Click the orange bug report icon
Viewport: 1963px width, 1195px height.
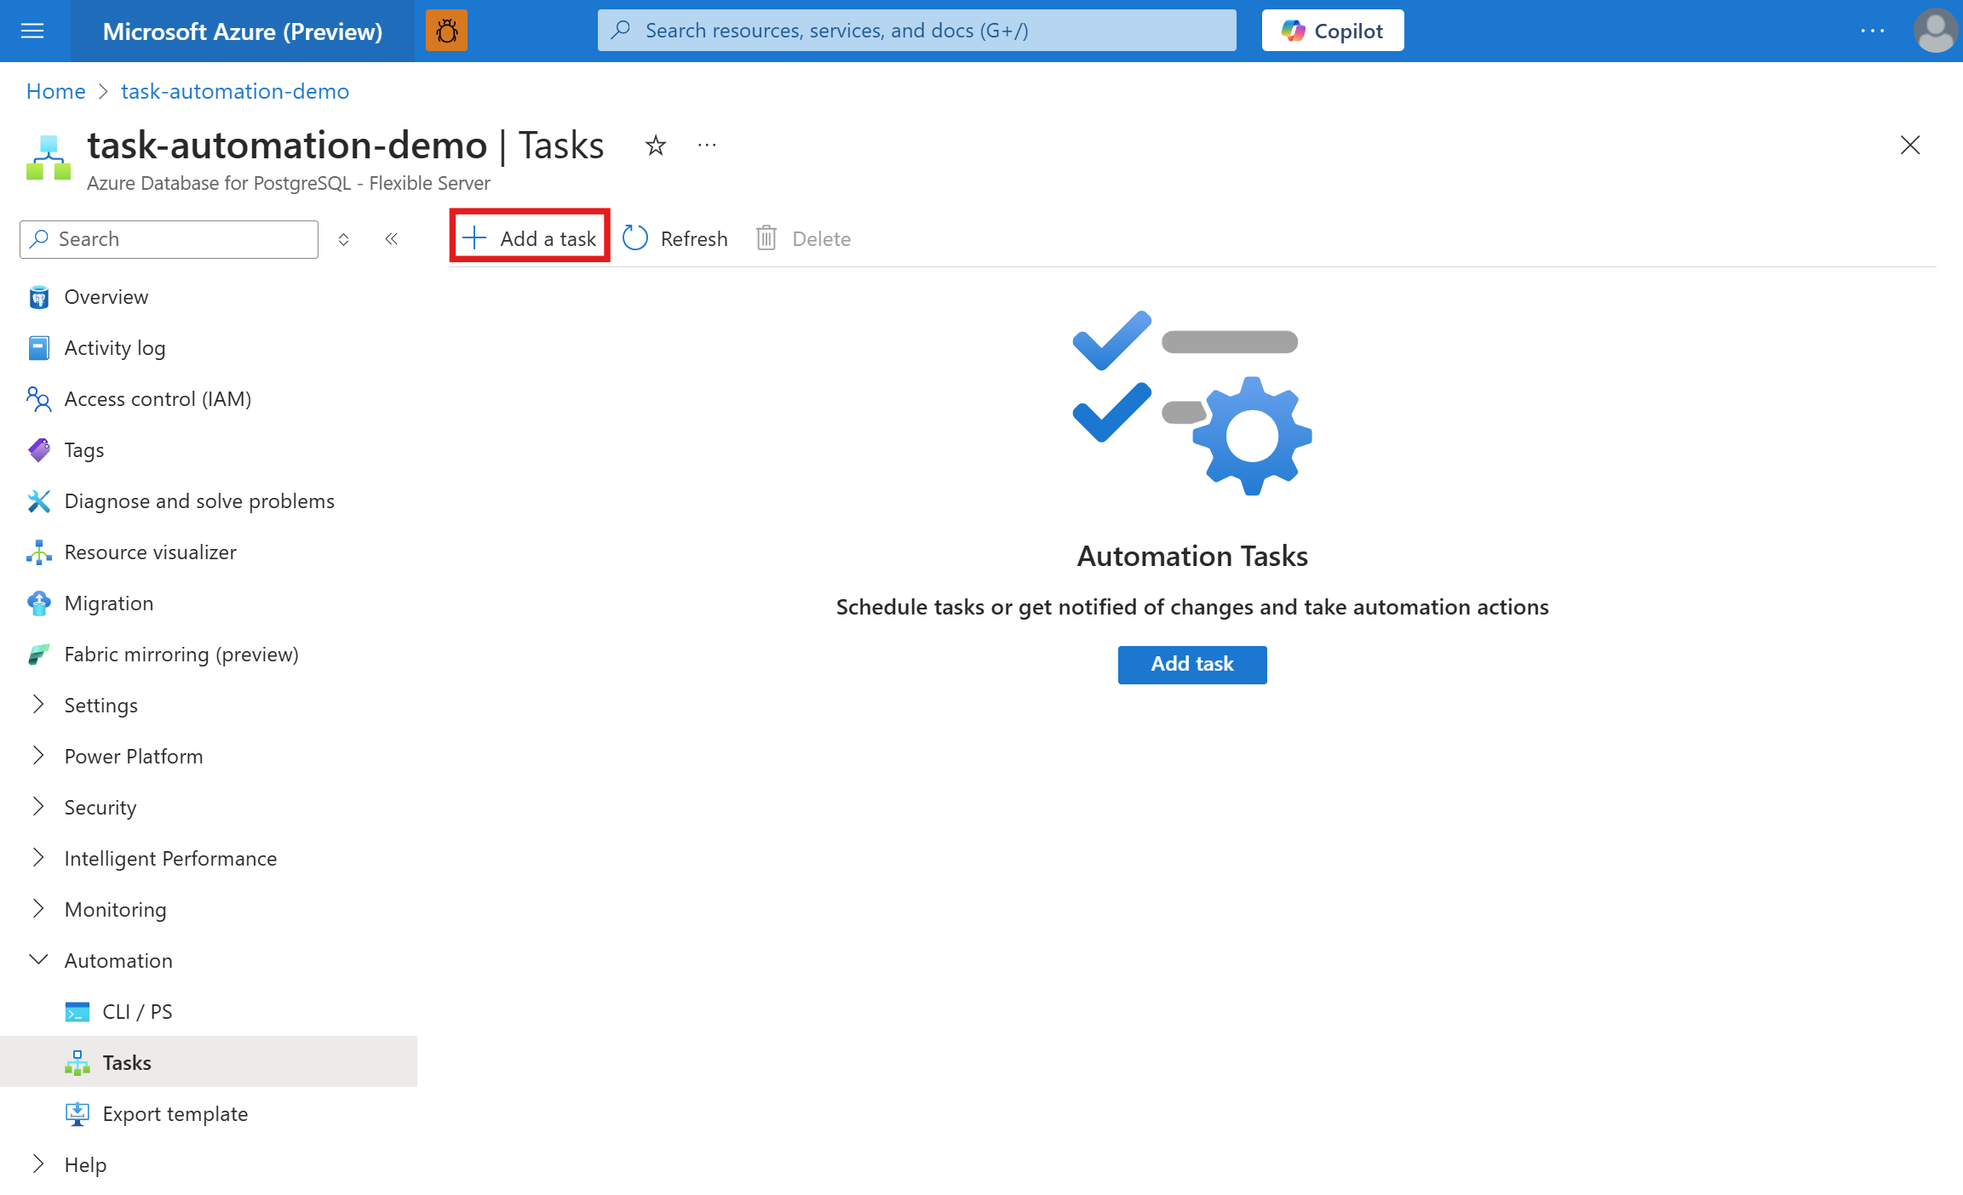[446, 31]
